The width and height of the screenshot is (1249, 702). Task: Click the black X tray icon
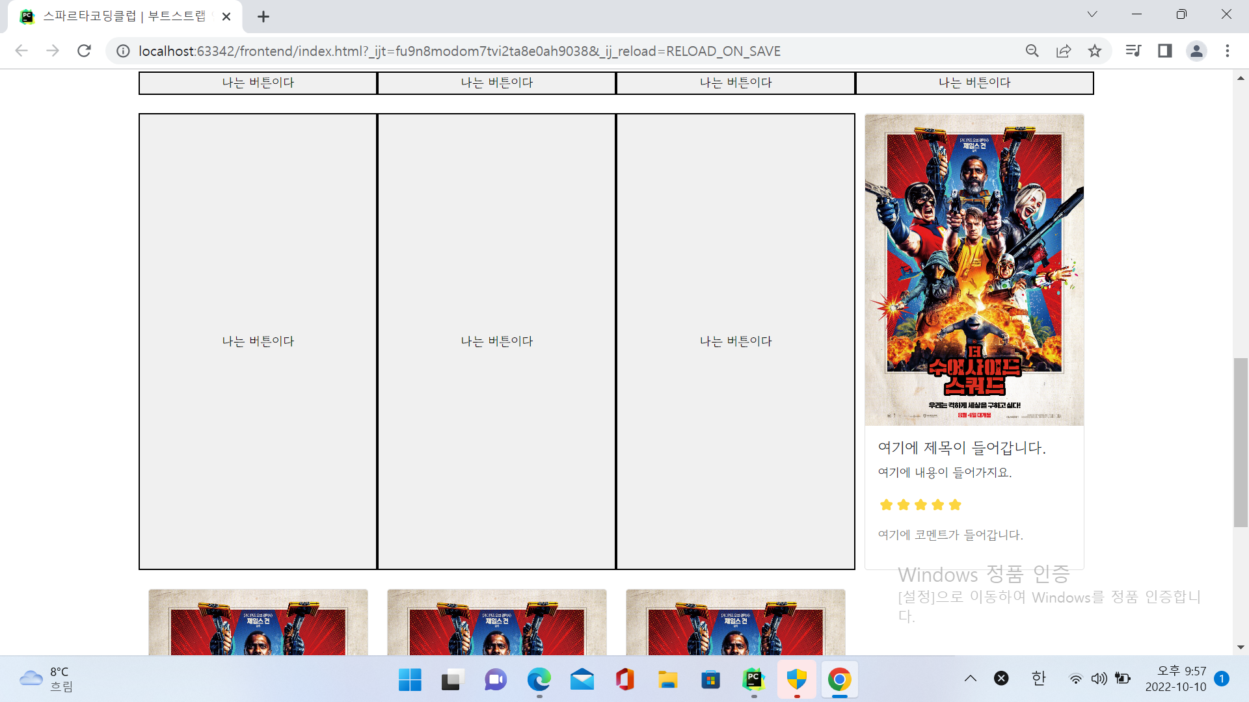click(x=1001, y=679)
